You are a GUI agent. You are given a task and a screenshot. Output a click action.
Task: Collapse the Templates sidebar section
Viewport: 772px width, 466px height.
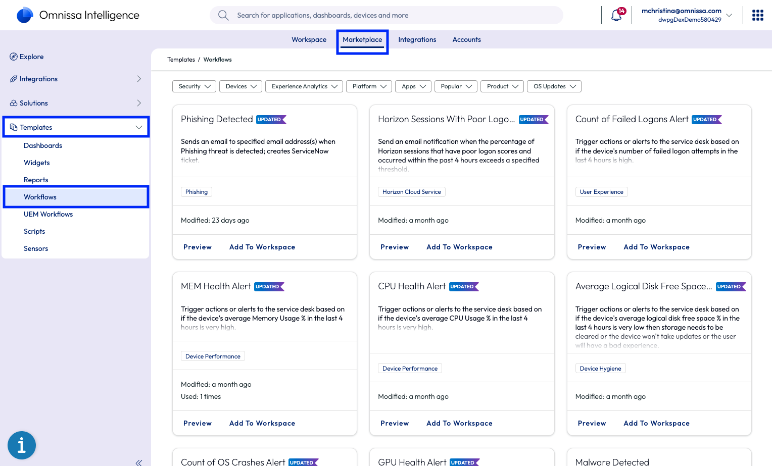coord(138,127)
